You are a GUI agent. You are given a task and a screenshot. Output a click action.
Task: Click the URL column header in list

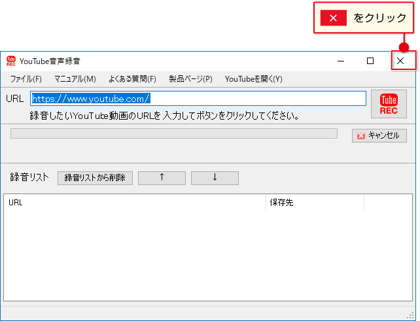pyautogui.click(x=135, y=203)
